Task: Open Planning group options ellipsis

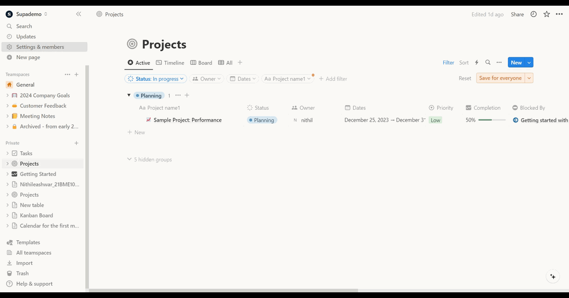Action: [x=178, y=96]
